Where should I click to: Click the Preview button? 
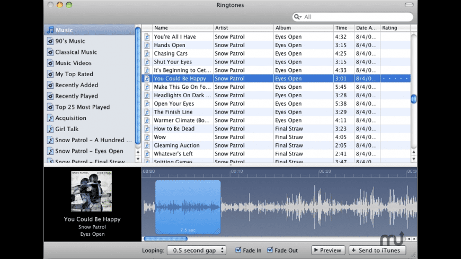click(328, 250)
